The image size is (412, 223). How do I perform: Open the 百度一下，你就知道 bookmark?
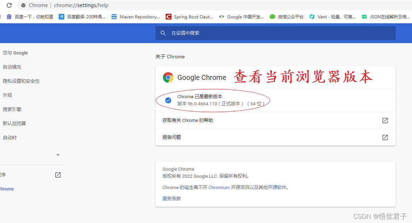click(x=30, y=17)
